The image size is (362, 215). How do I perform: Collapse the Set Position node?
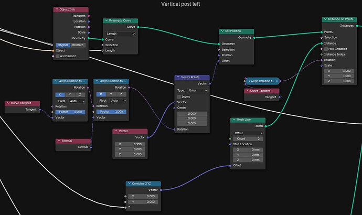coord(222,31)
